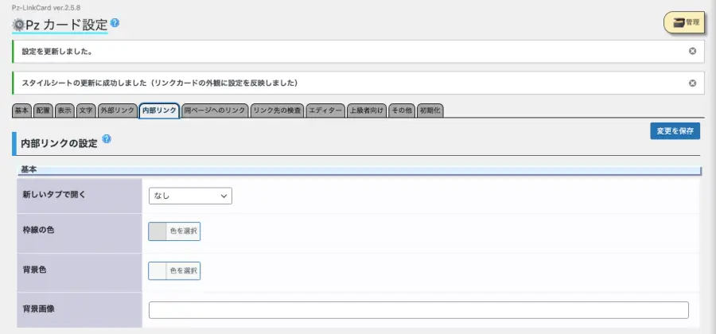Click the 変更を保存 button

coord(675,131)
